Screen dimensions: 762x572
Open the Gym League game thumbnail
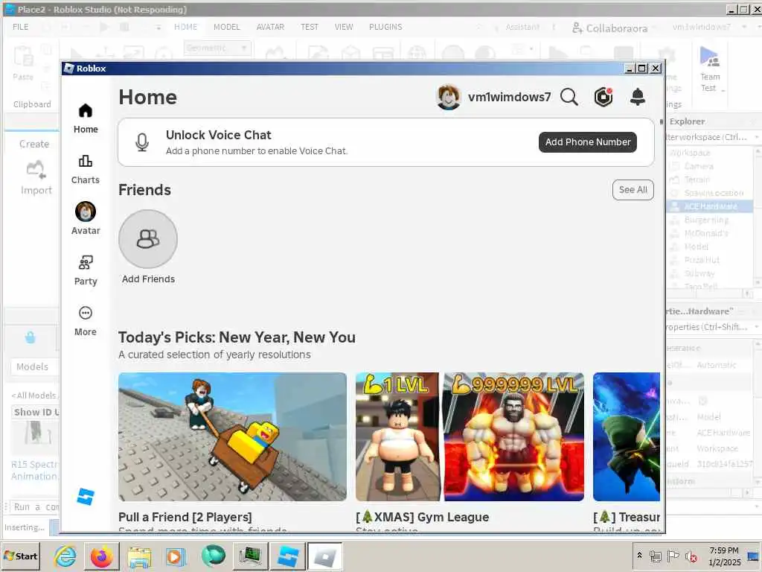point(470,436)
